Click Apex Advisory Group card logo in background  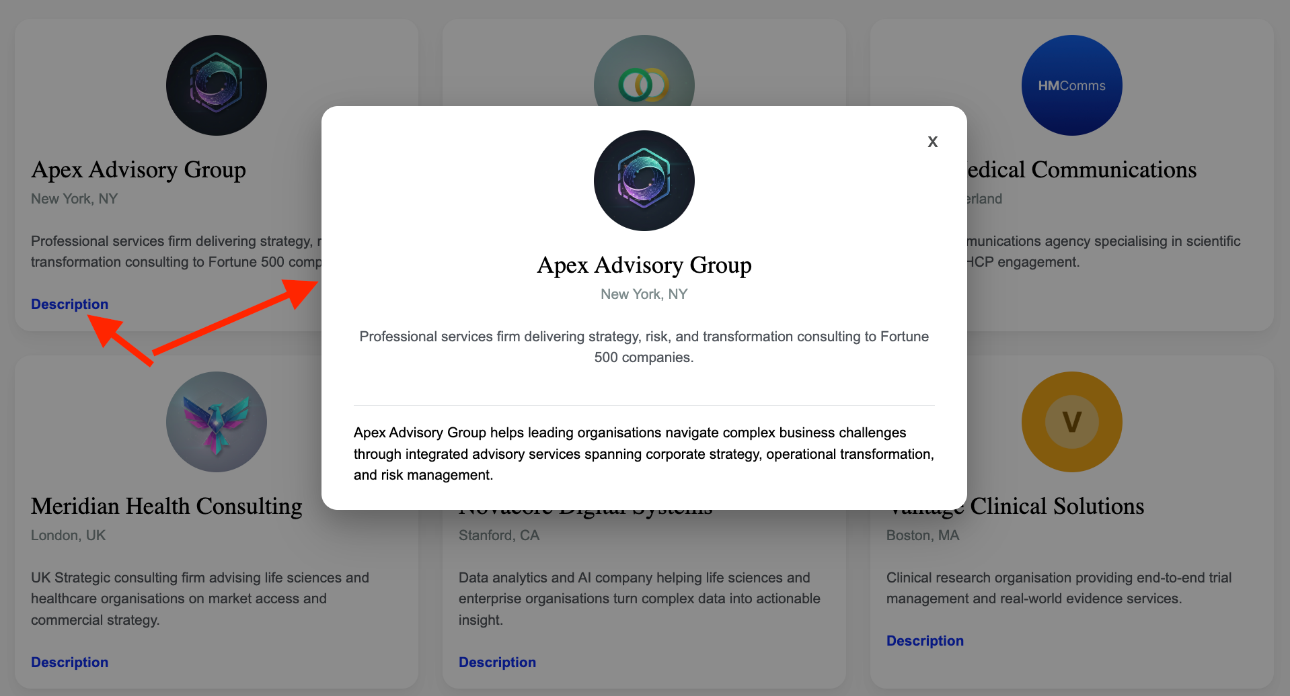click(217, 85)
